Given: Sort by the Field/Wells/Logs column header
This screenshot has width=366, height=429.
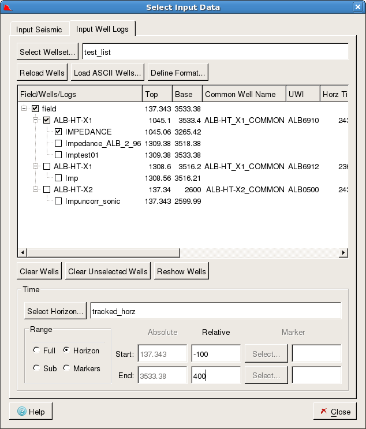Looking at the screenshot, I should point(80,94).
